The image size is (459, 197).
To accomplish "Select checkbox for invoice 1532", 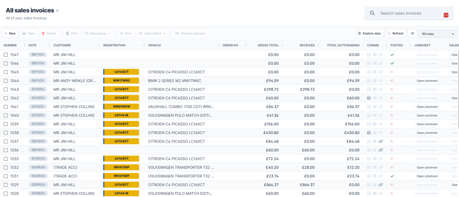I will (x=6, y=168).
